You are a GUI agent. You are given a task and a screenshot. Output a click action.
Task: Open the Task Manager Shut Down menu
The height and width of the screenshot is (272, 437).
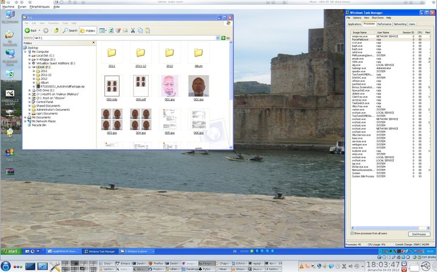tap(378, 18)
